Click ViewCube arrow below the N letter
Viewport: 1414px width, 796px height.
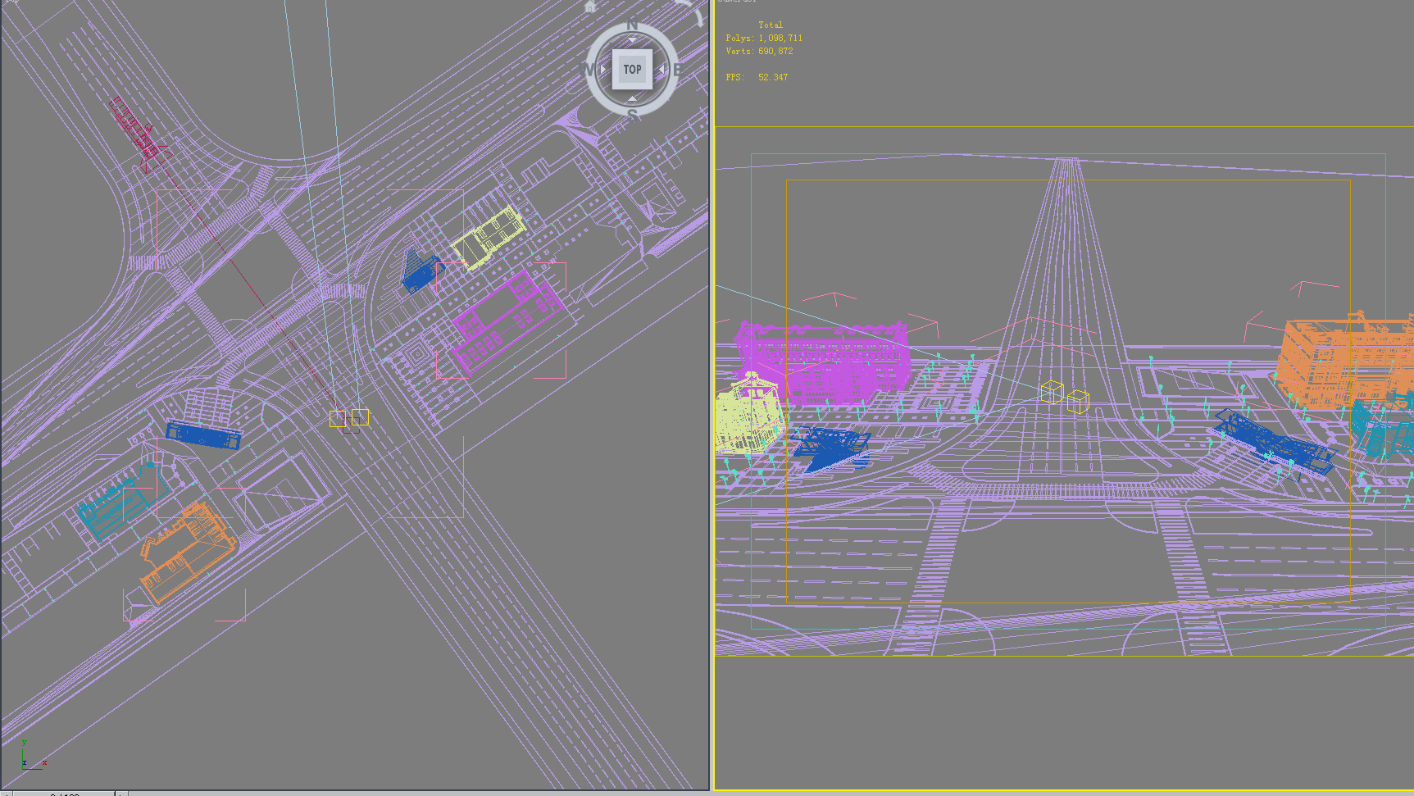pos(632,39)
